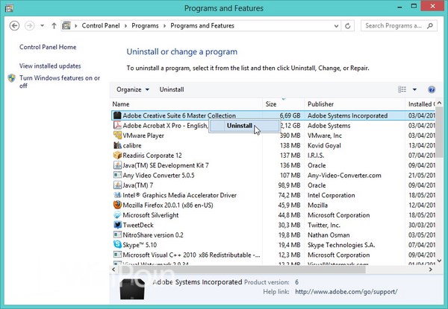This screenshot has height=309, width=448.
Task: Select the Skype 5.10 icon
Action: [x=117, y=244]
